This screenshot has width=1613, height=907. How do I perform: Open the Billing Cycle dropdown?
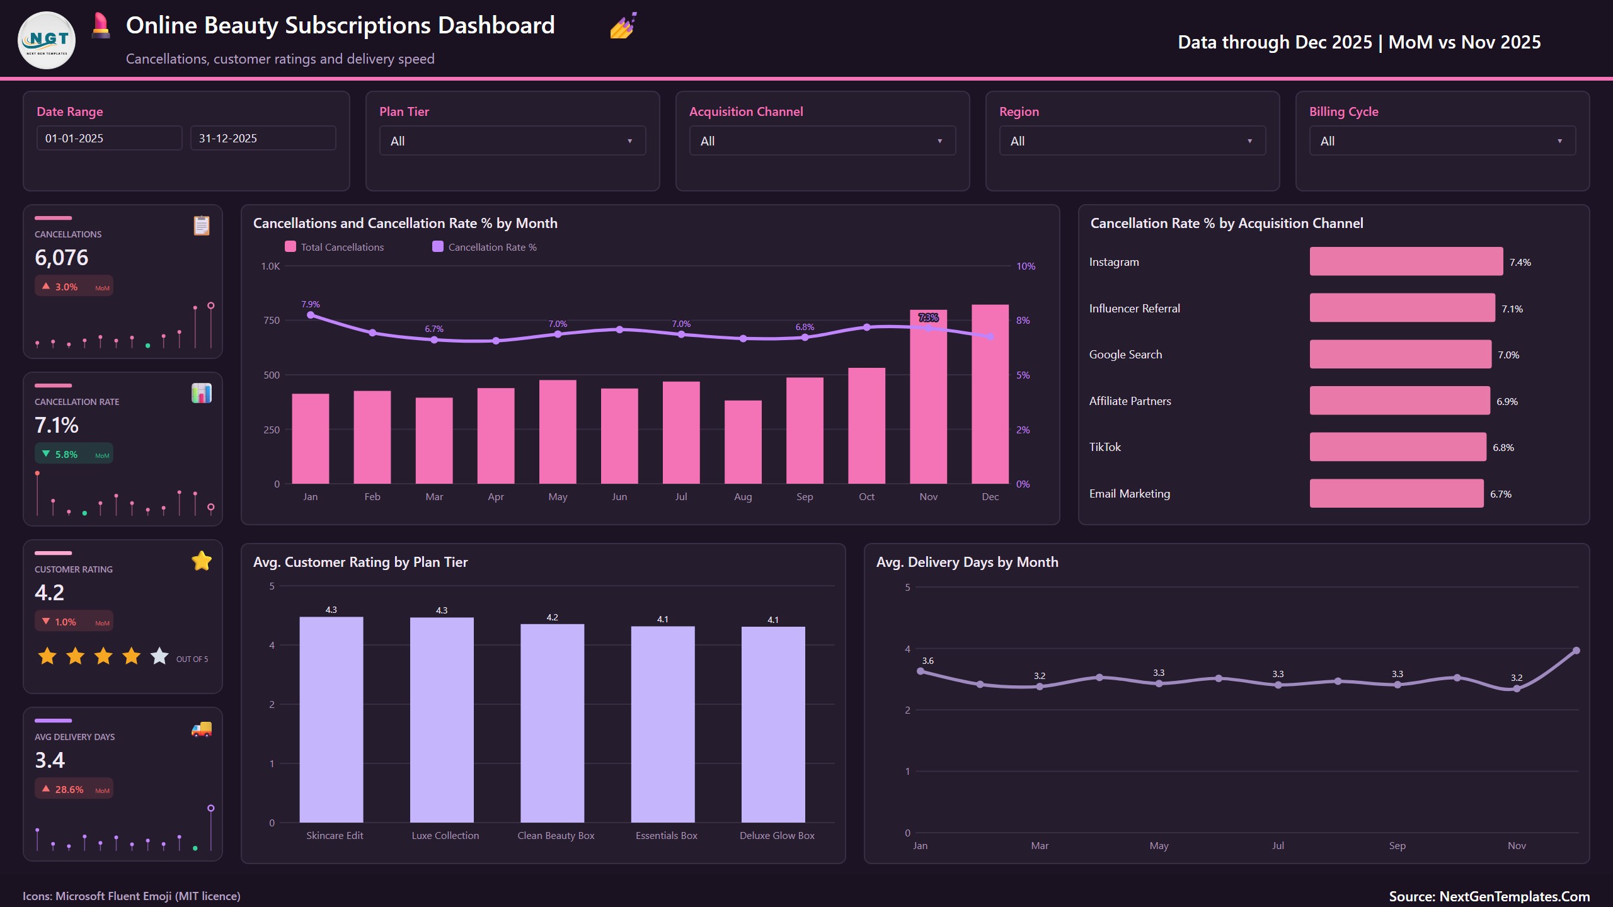click(x=1442, y=141)
